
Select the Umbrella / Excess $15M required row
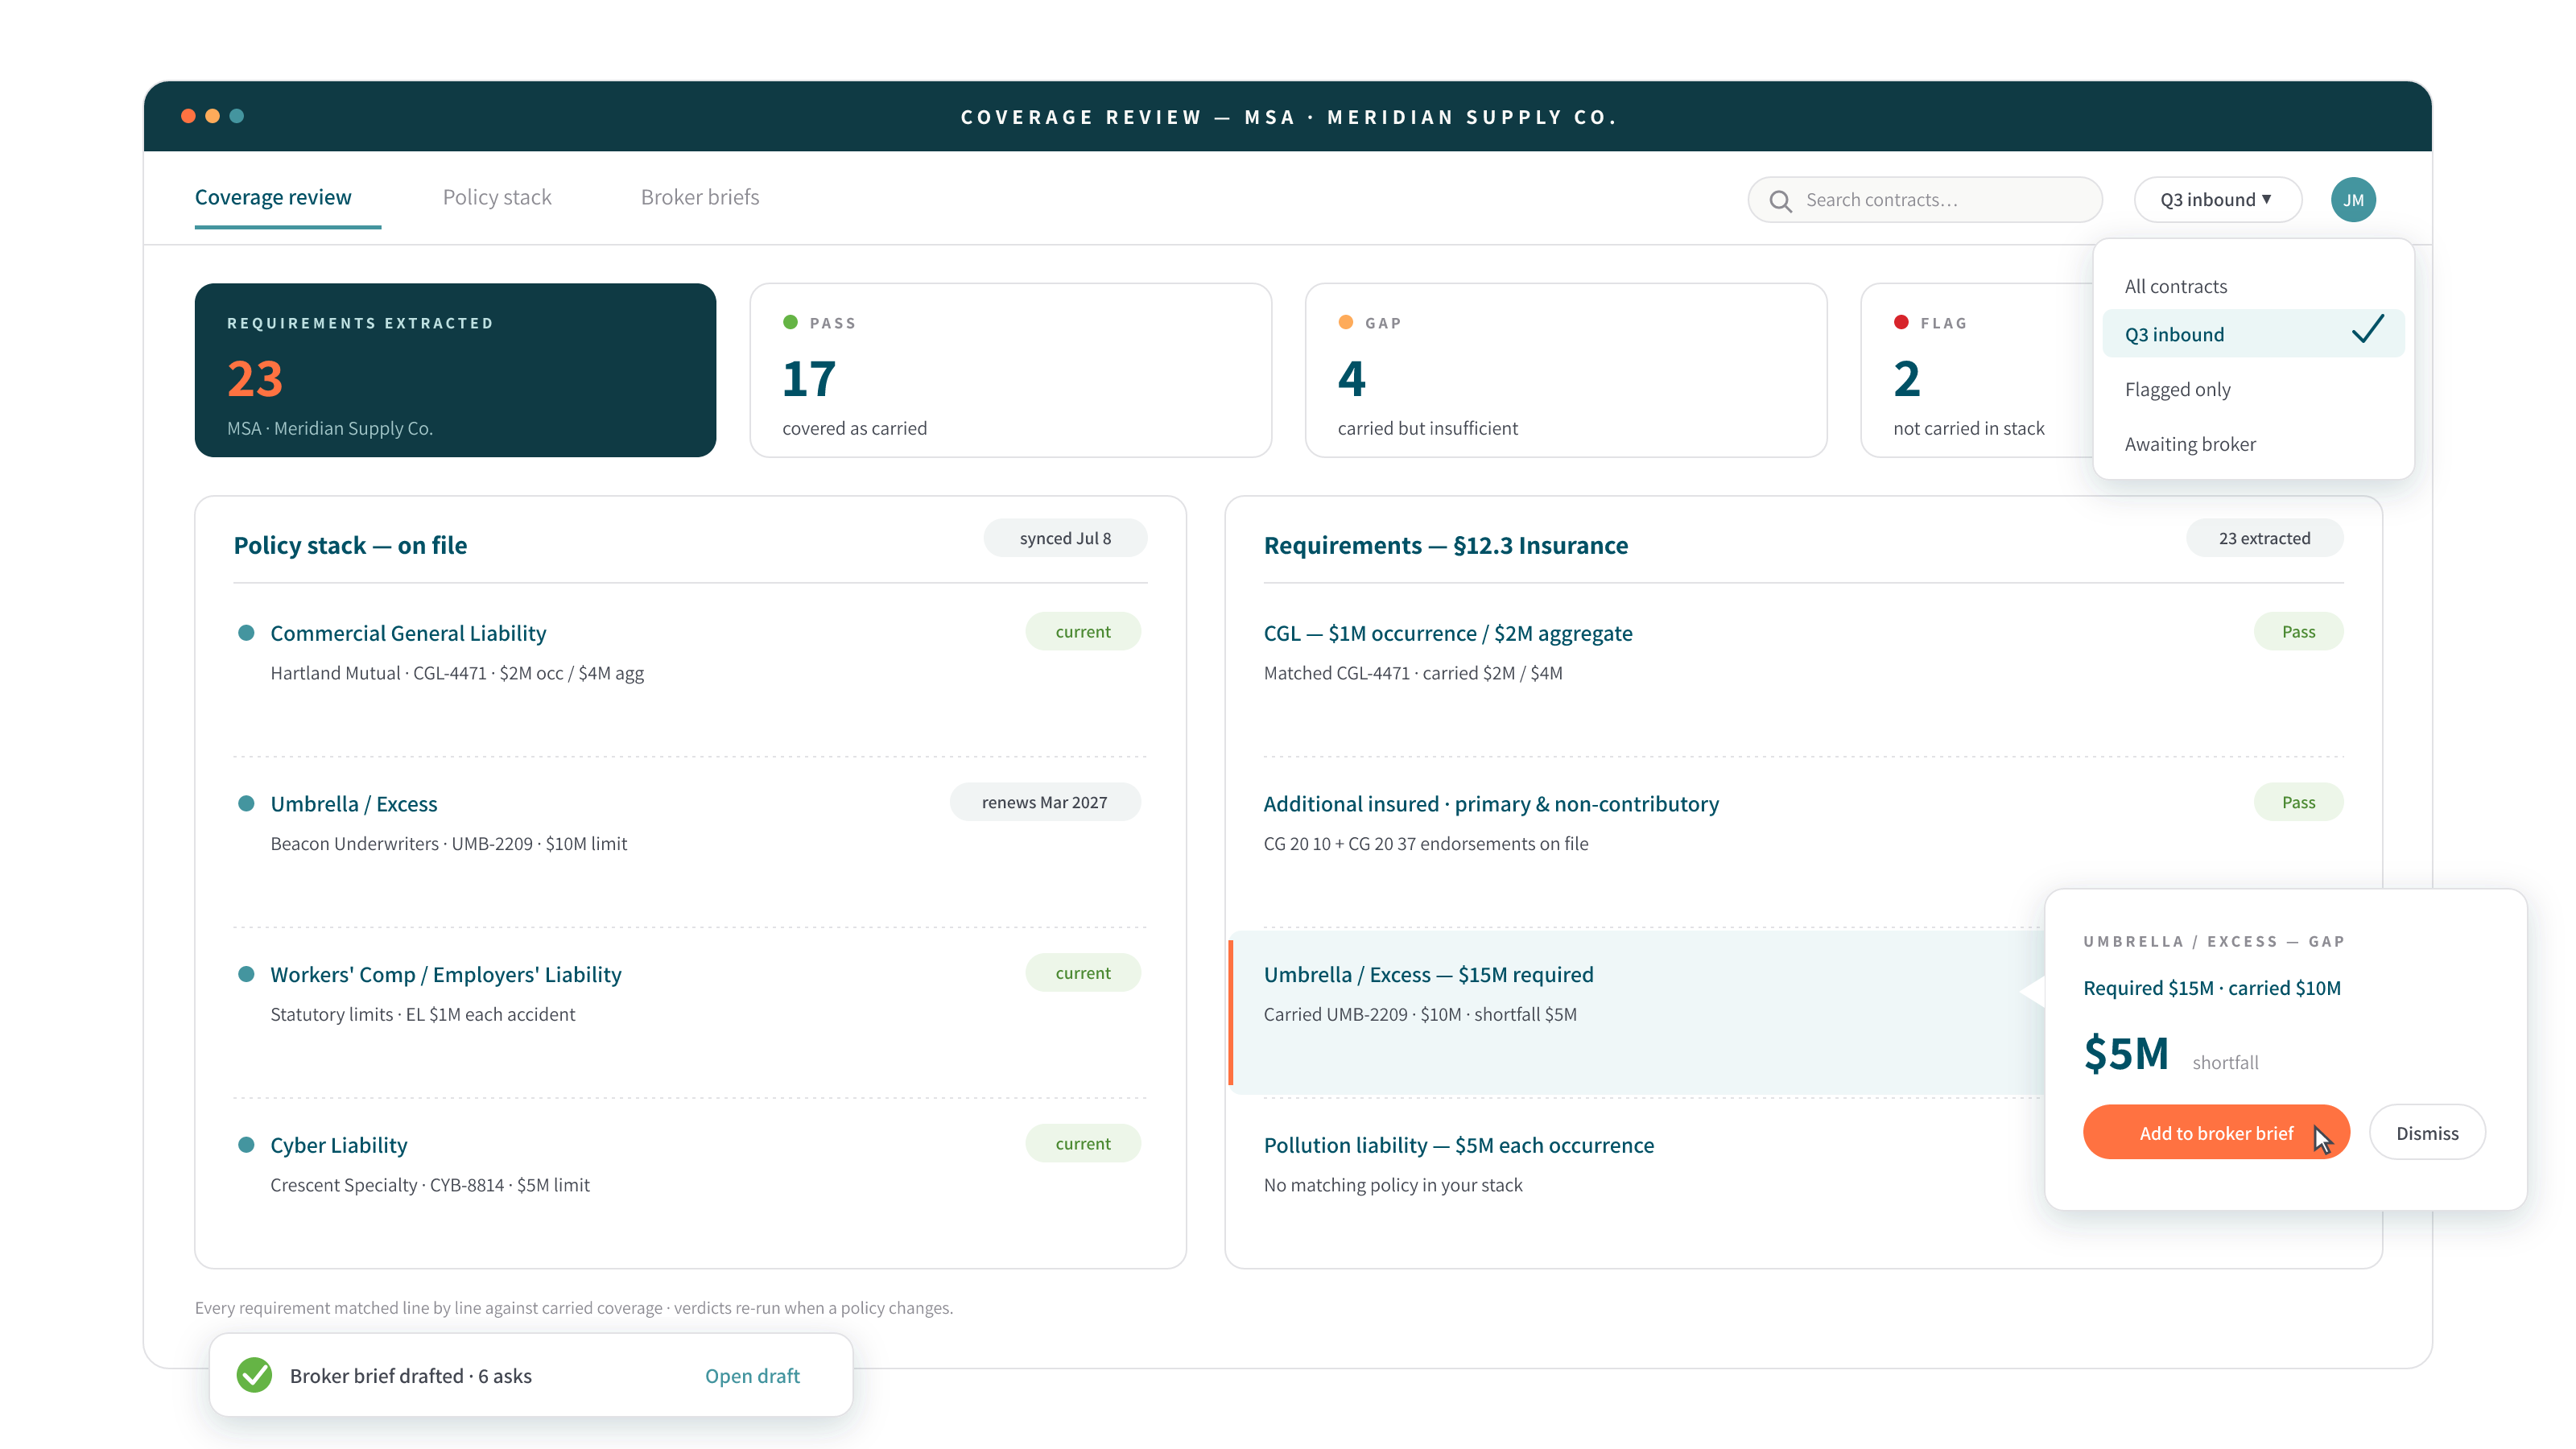point(1634,1012)
